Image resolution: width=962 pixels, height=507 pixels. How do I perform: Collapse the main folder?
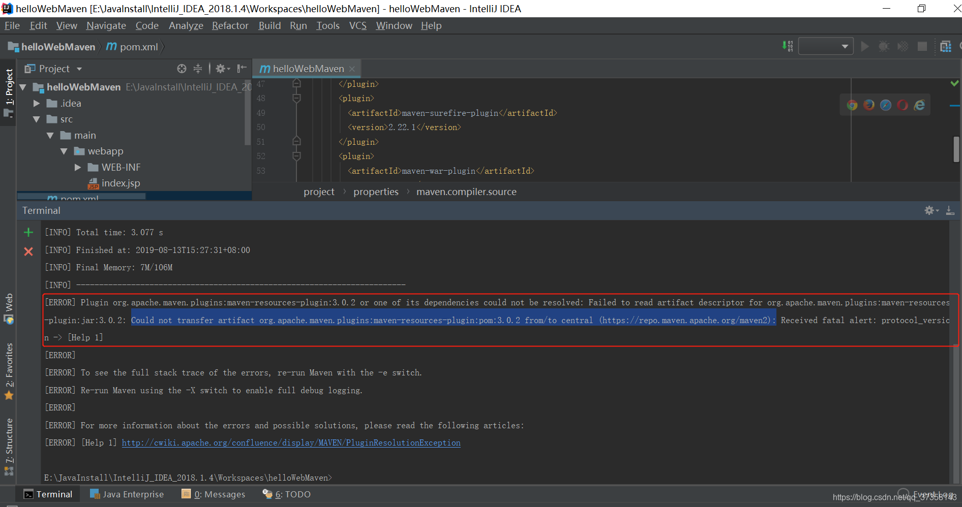coord(50,136)
